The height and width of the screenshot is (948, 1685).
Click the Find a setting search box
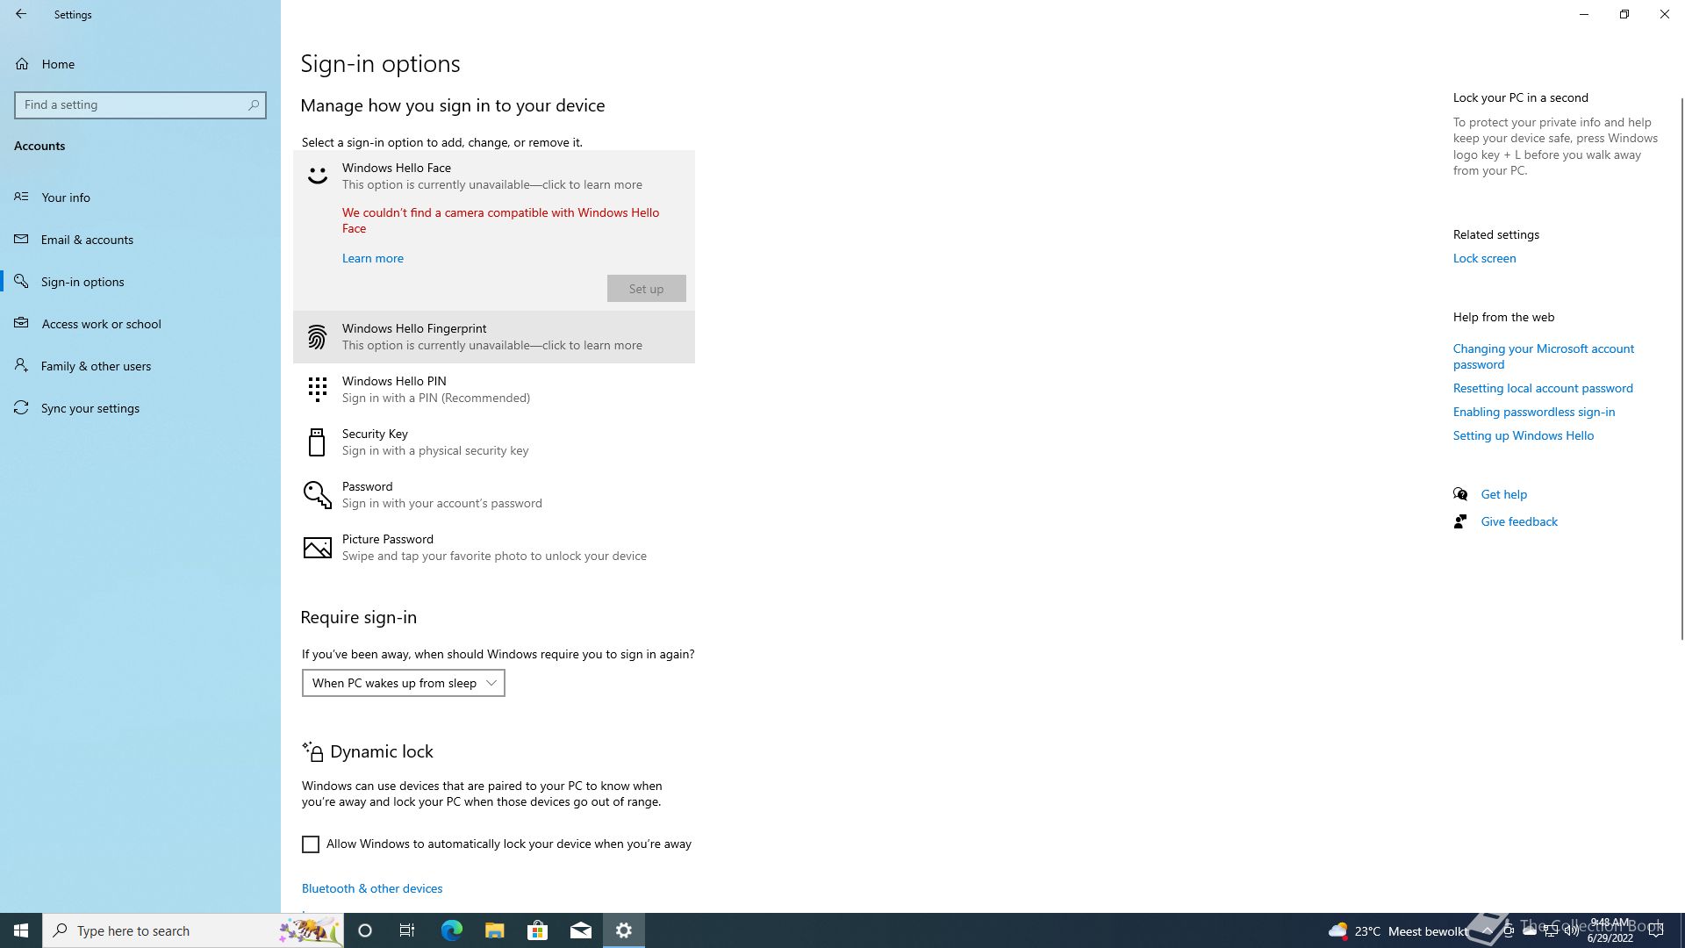[140, 105]
